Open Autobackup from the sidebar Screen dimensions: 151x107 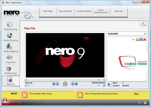coord(10,70)
